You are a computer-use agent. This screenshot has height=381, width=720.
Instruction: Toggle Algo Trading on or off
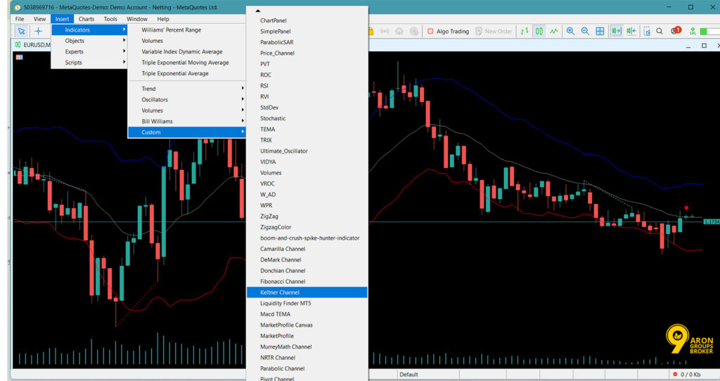448,31
